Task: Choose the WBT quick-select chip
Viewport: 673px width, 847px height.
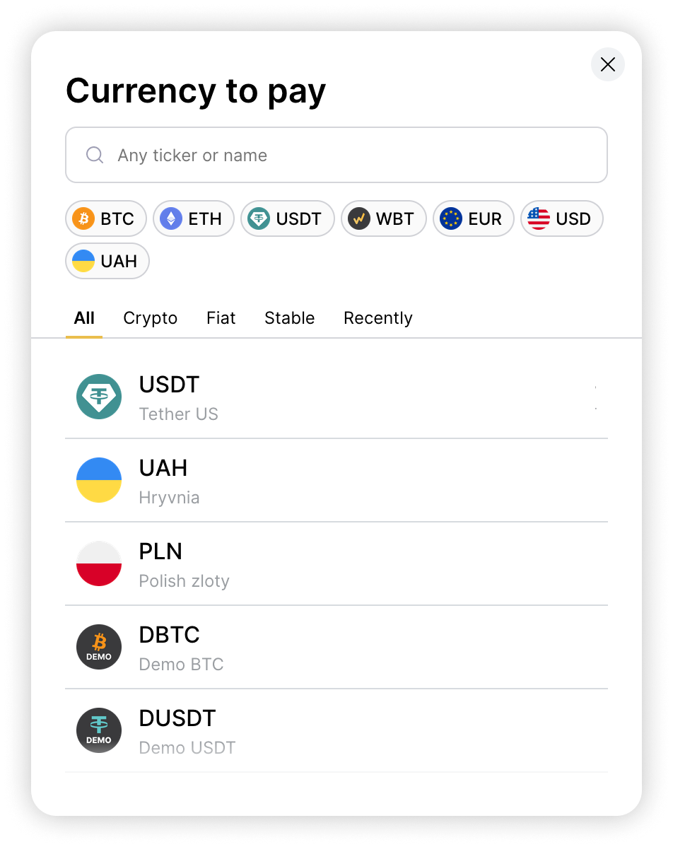Action: tap(384, 219)
